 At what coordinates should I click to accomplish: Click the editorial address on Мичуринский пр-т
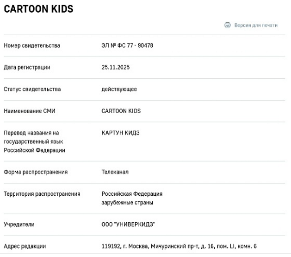179,246
